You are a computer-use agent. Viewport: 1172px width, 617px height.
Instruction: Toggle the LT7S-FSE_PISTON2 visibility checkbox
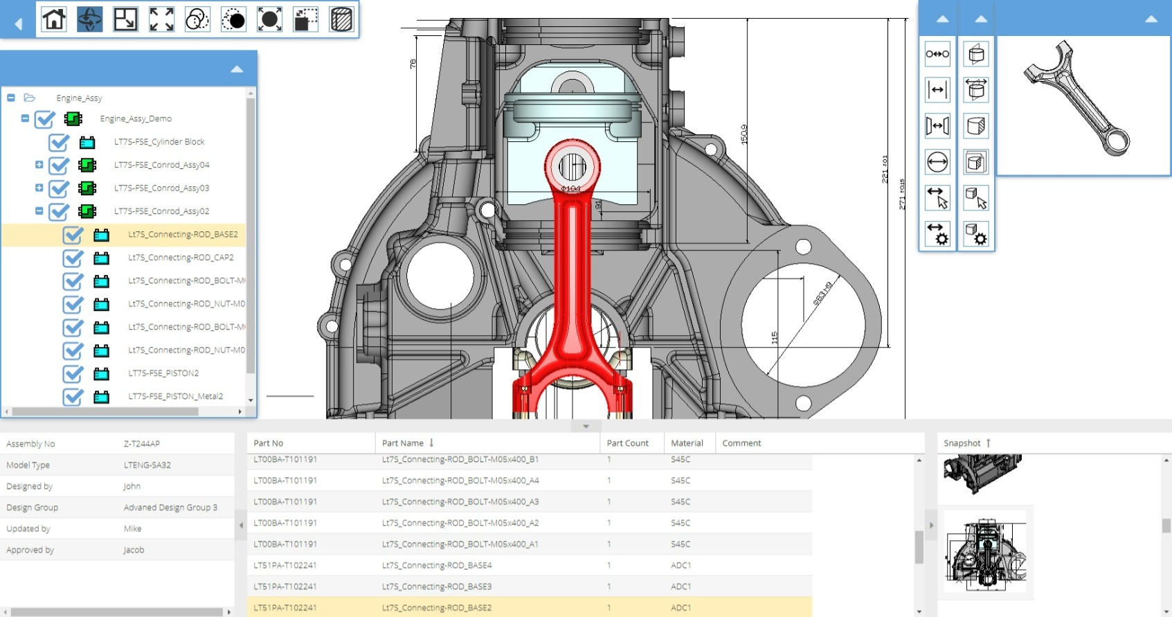(x=73, y=374)
